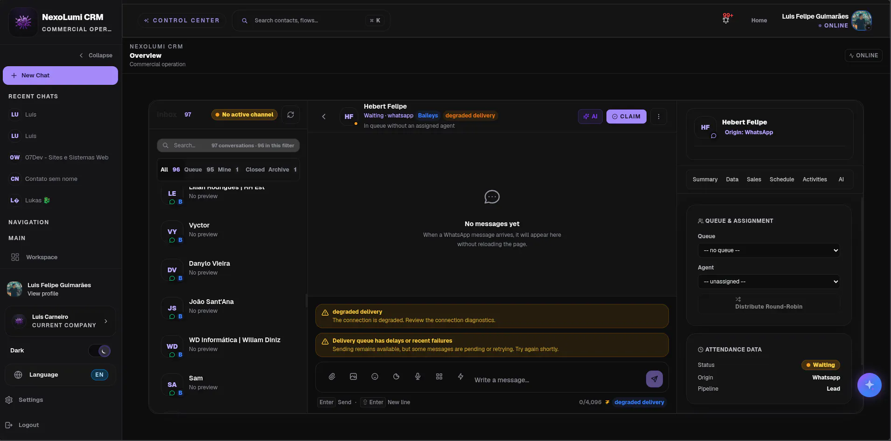Send the message with arrow button
891x441 pixels.
click(654, 379)
